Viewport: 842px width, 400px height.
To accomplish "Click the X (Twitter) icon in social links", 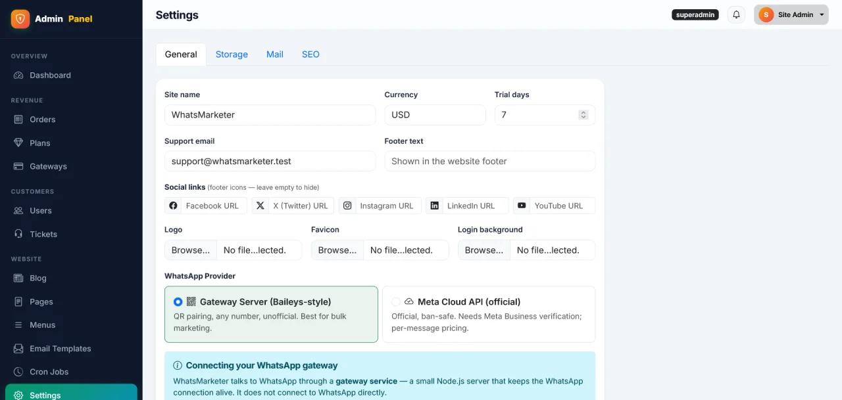I will 260,206.
